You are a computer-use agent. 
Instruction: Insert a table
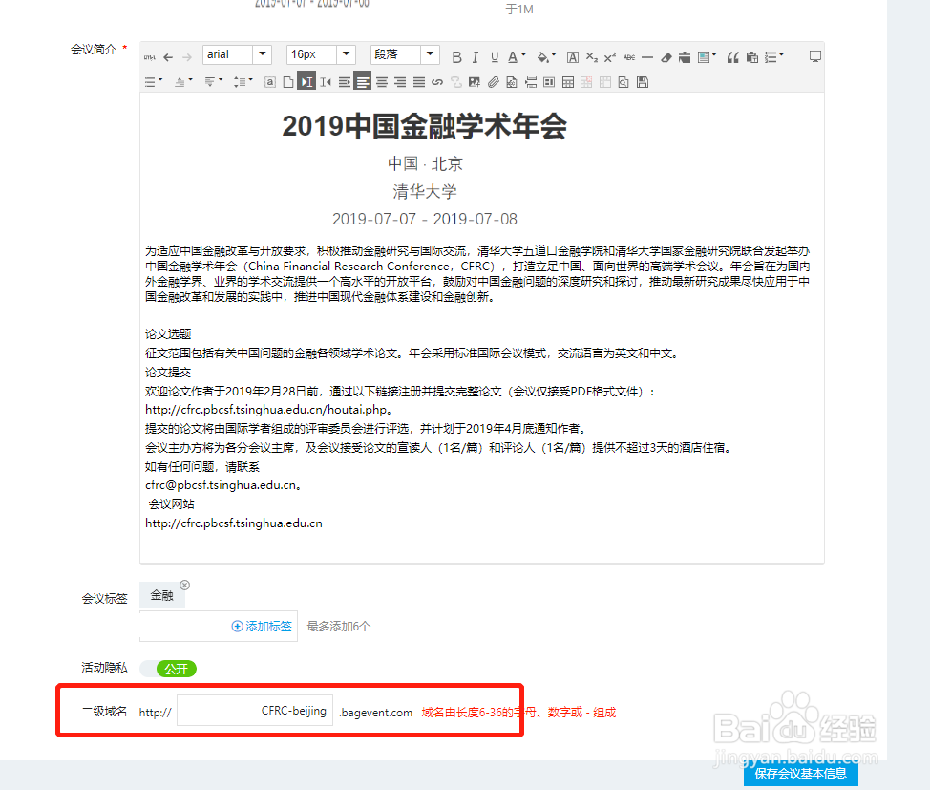(x=567, y=82)
